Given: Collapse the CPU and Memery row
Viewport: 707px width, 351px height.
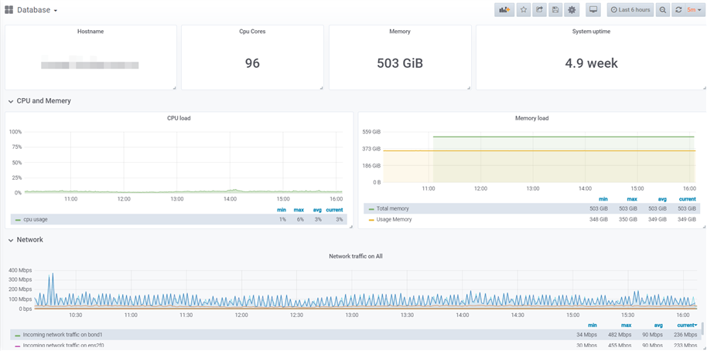Looking at the screenshot, I should coord(39,101).
